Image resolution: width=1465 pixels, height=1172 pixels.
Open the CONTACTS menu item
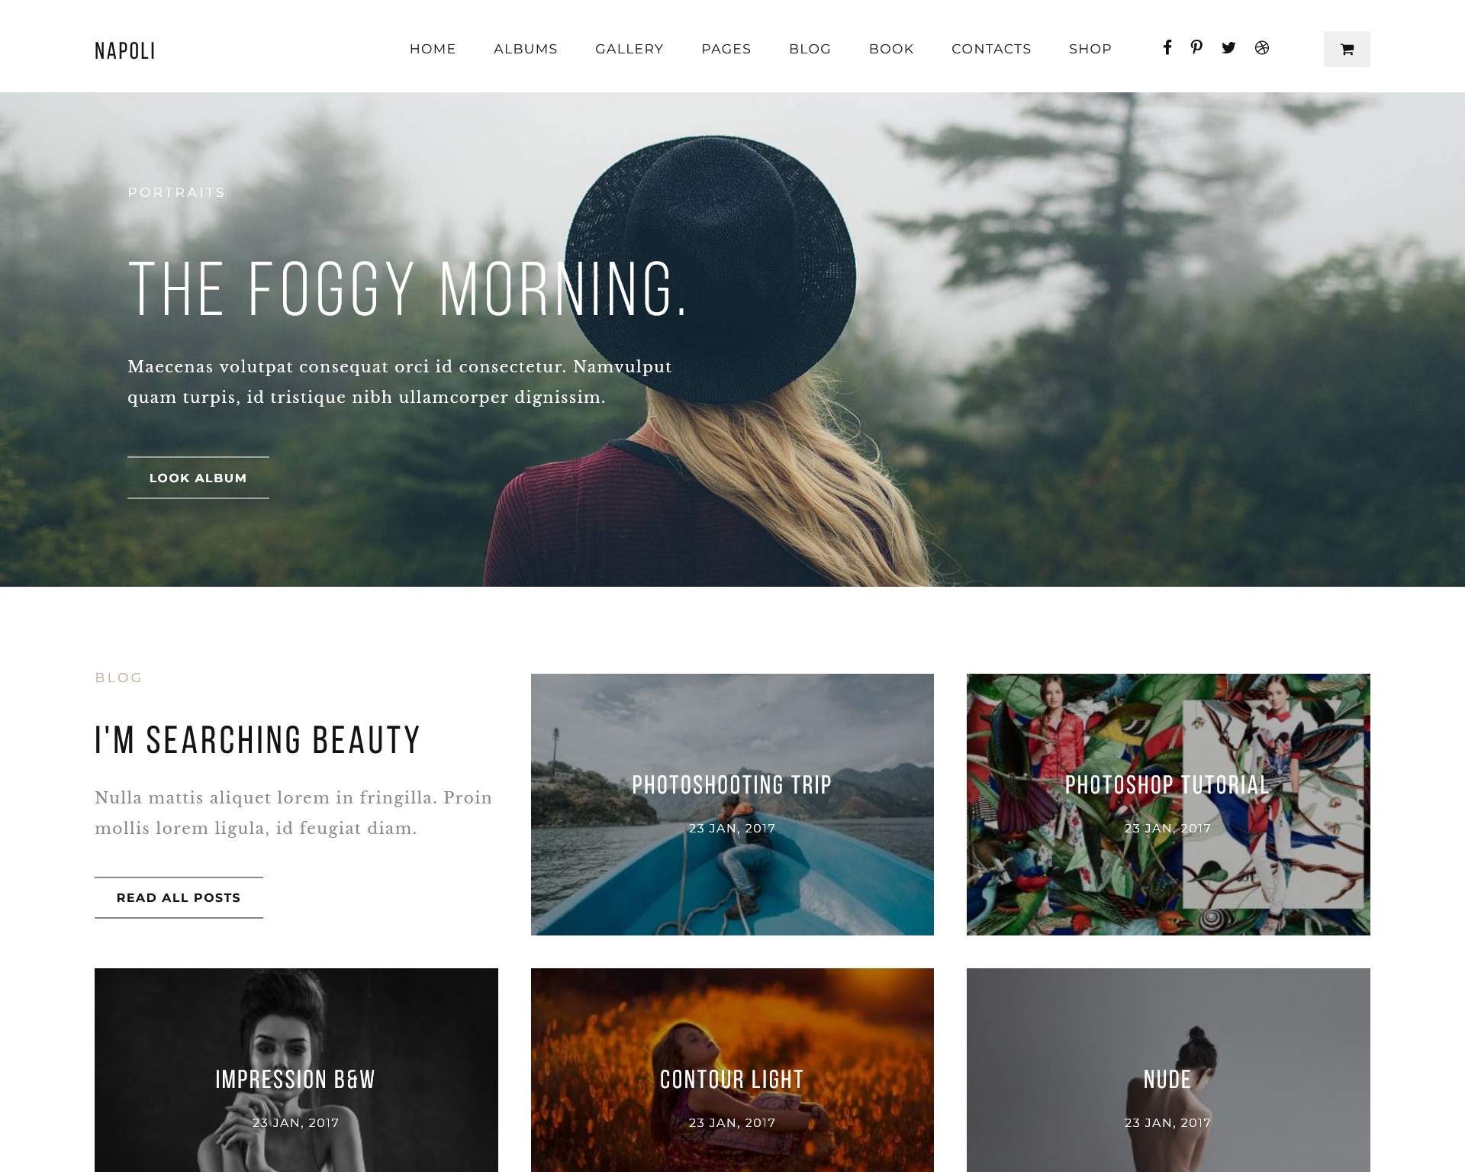coord(991,49)
